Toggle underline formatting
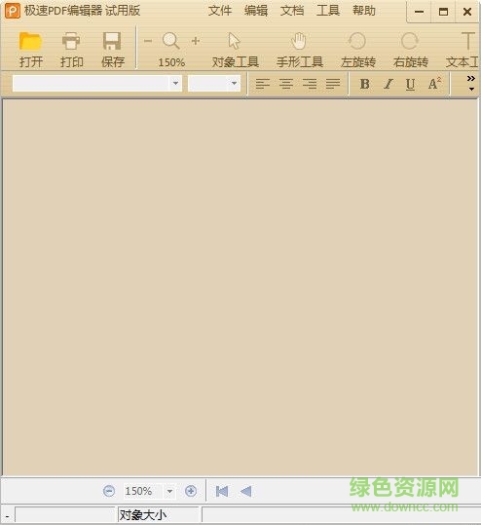 click(x=410, y=84)
